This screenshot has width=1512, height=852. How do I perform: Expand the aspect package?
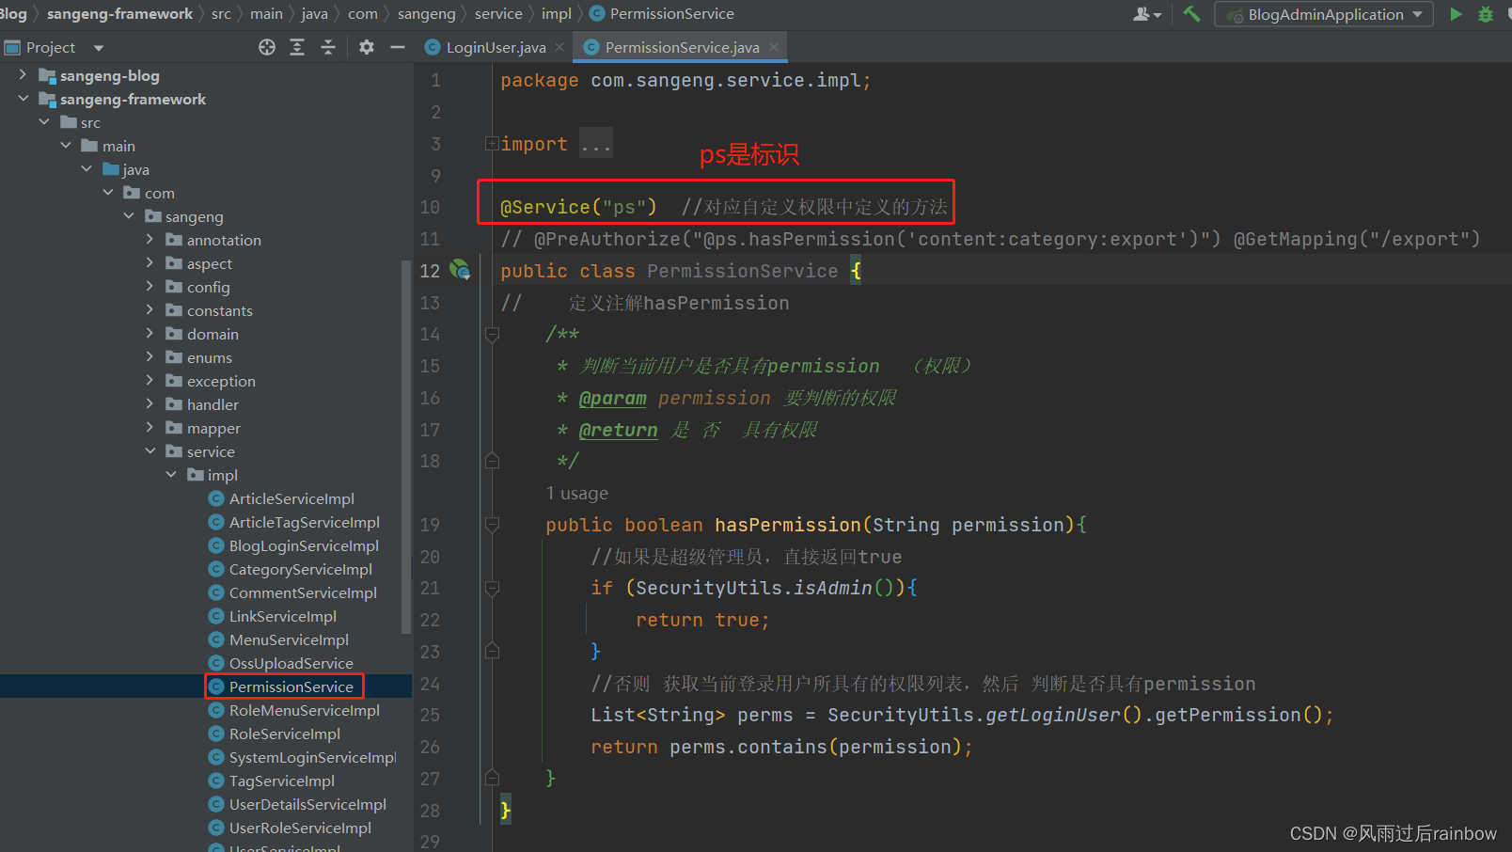click(150, 263)
